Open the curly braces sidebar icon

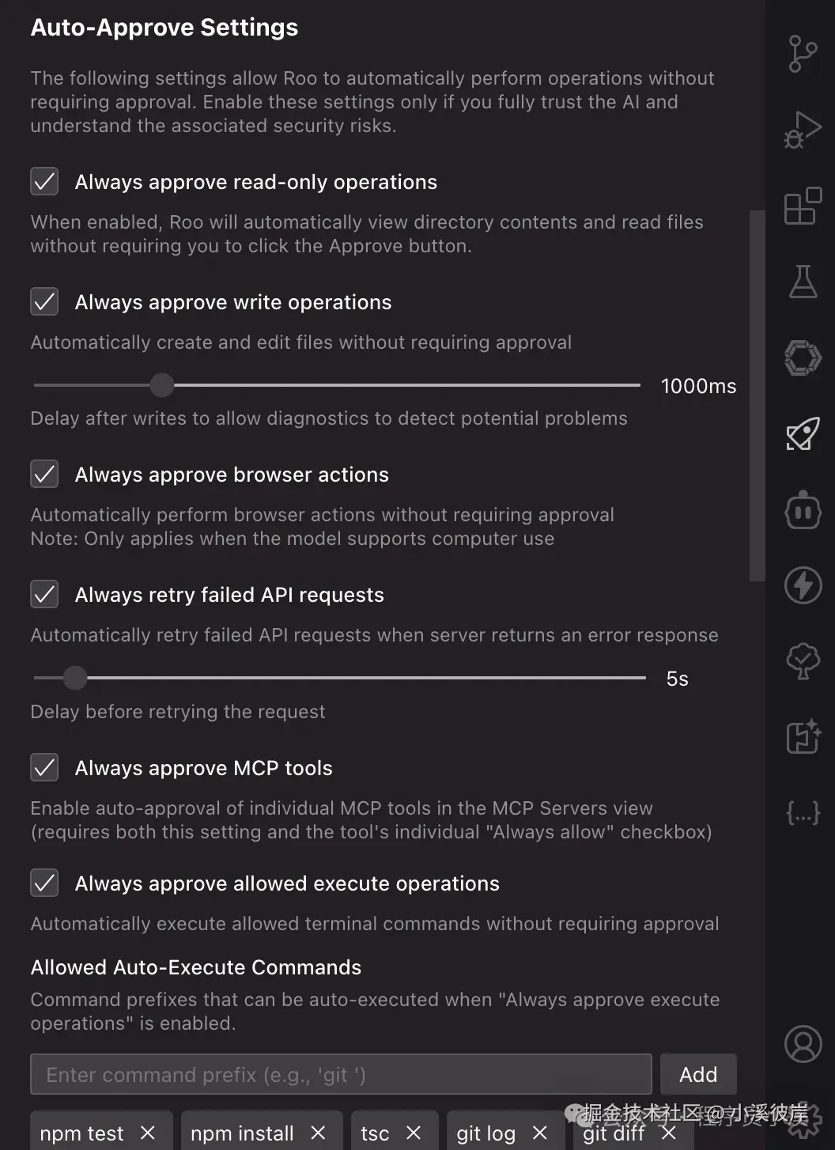803,812
